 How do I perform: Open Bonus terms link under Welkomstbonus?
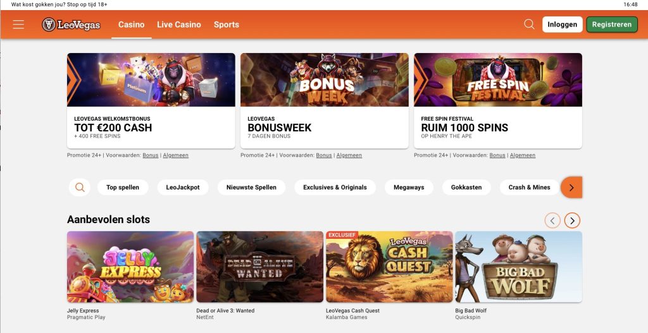click(x=151, y=155)
